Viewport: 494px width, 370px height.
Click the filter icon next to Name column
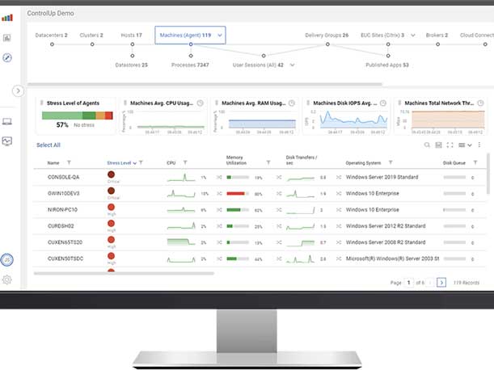(x=69, y=162)
